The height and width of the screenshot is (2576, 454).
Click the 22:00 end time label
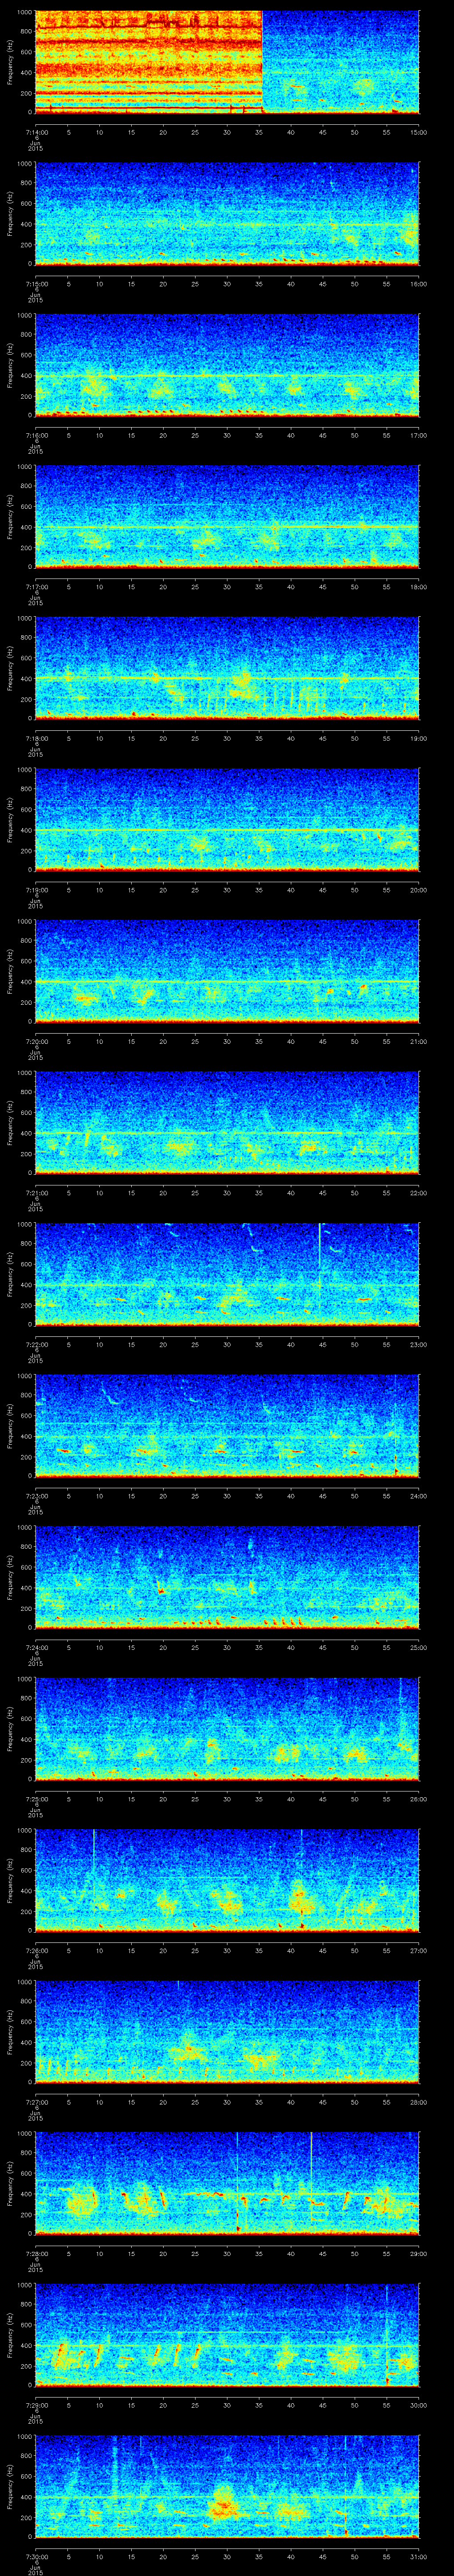[x=418, y=1193]
